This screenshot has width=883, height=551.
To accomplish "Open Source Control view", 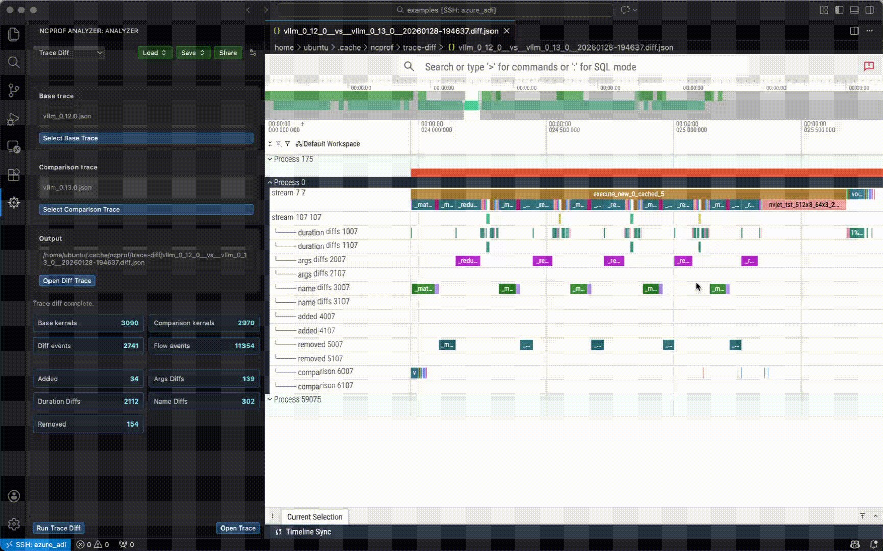I will (14, 91).
